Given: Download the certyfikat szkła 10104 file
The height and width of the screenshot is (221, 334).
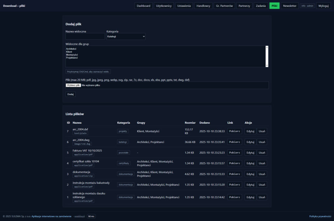Looking at the screenshot, I should [x=235, y=163].
